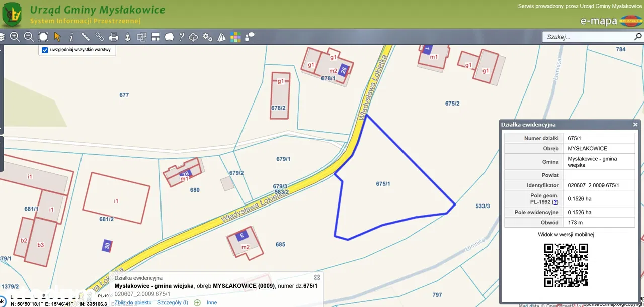The width and height of the screenshot is (644, 307).
Task: Uncheck 'uwzględniaj wszystkie warstwy' checkbox
Action: pyautogui.click(x=45, y=50)
